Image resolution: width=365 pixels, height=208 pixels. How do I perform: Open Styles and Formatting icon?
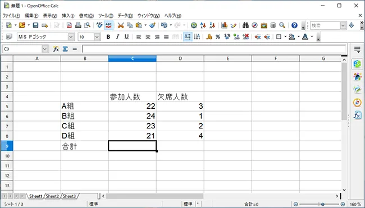tap(9, 36)
